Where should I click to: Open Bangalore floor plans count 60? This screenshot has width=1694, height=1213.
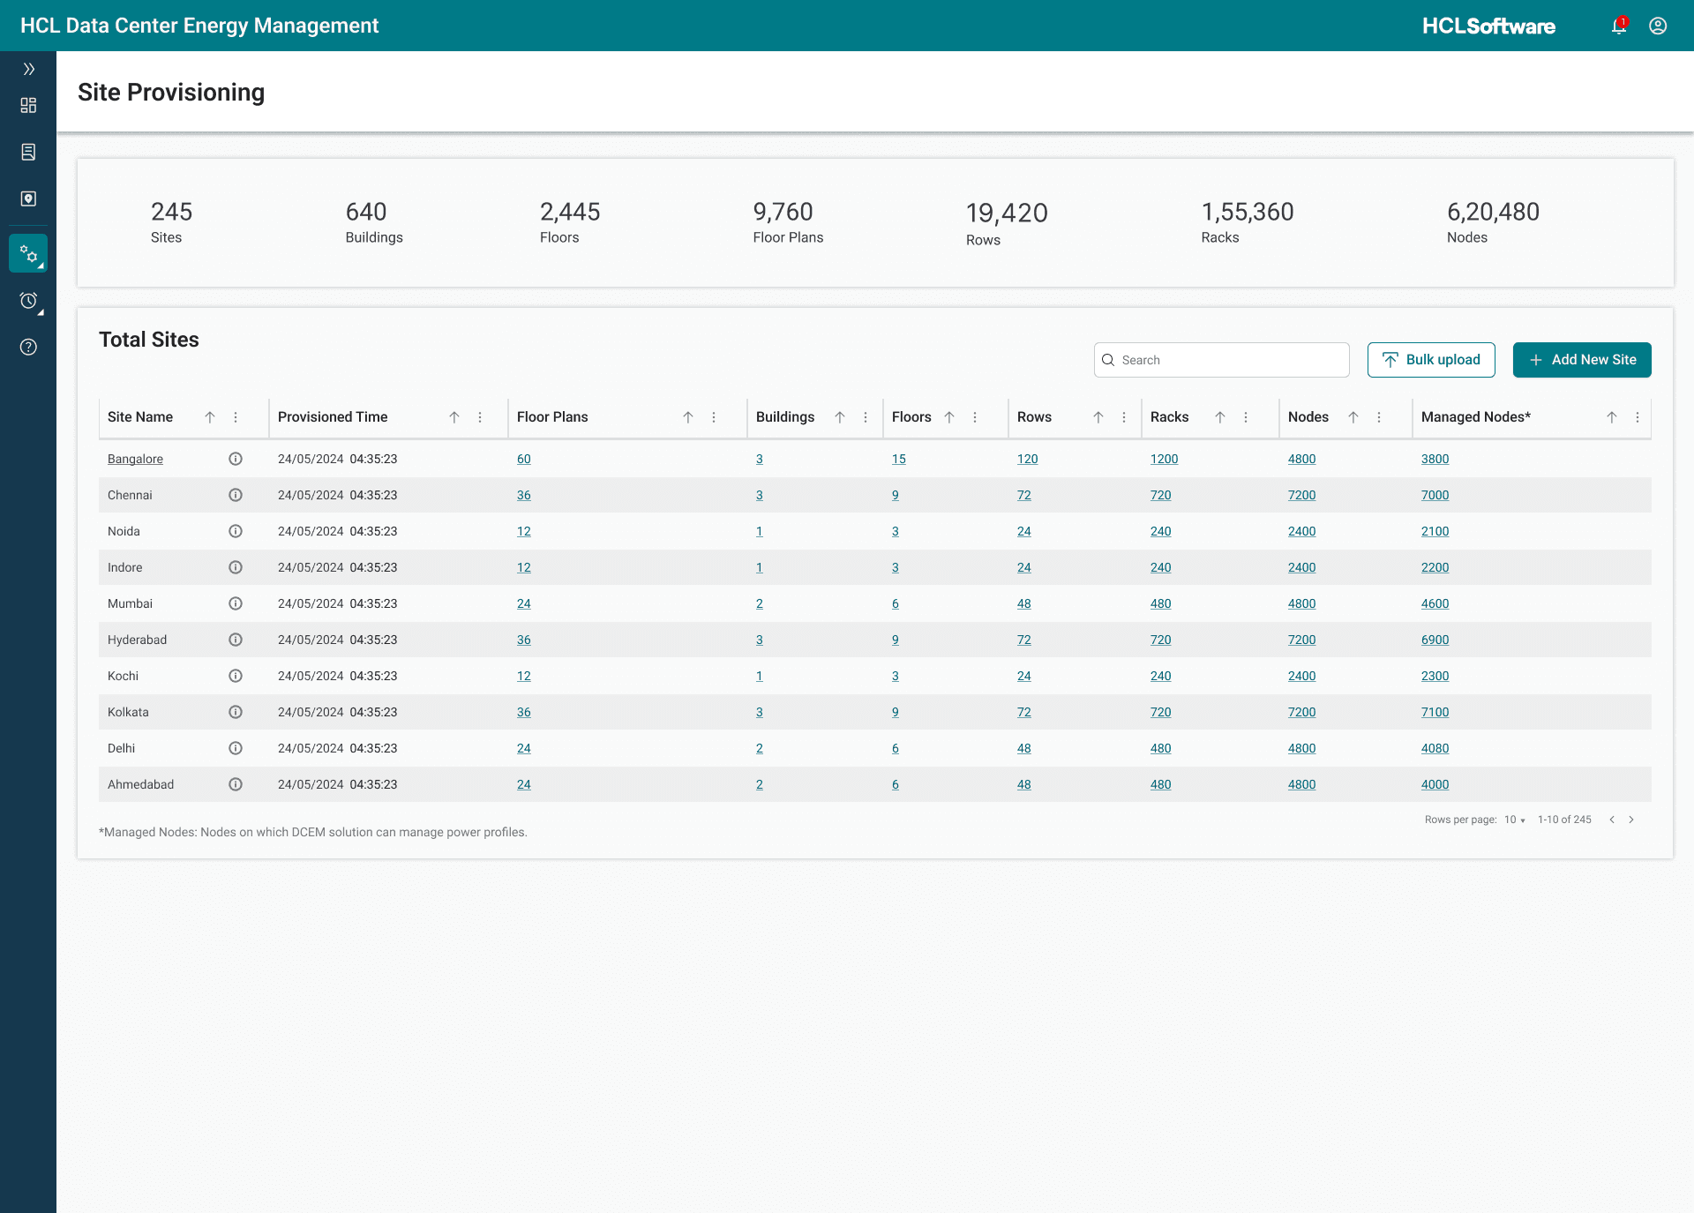524,459
